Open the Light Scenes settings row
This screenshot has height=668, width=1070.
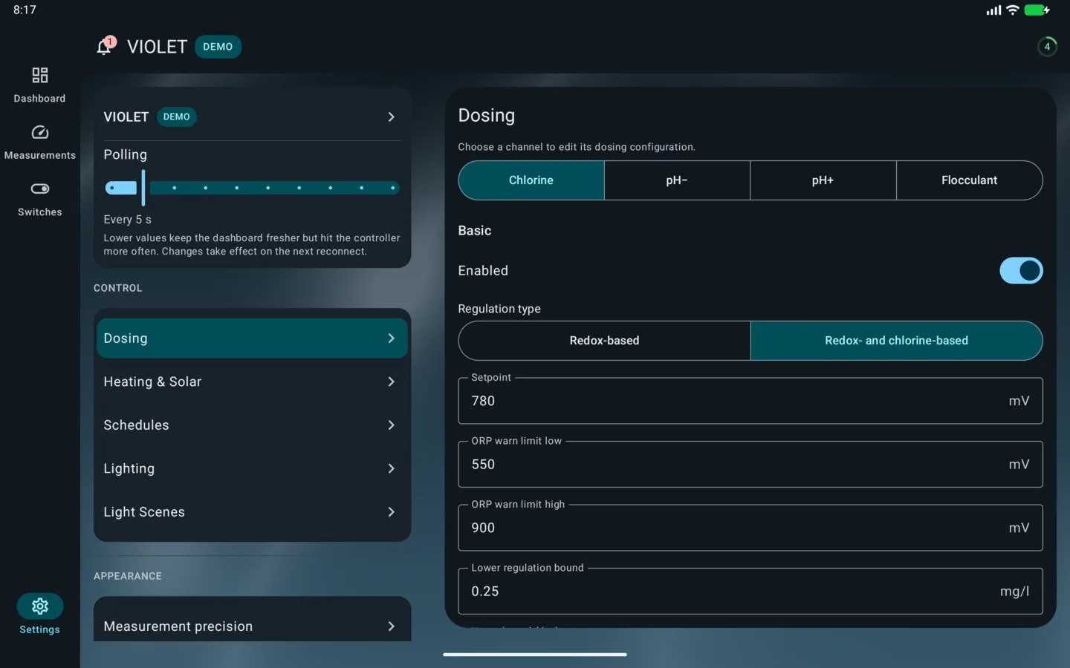[252, 512]
